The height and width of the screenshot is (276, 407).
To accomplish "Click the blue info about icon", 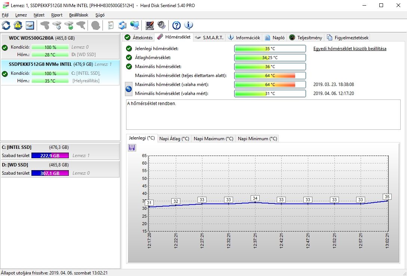I will point(189,25).
